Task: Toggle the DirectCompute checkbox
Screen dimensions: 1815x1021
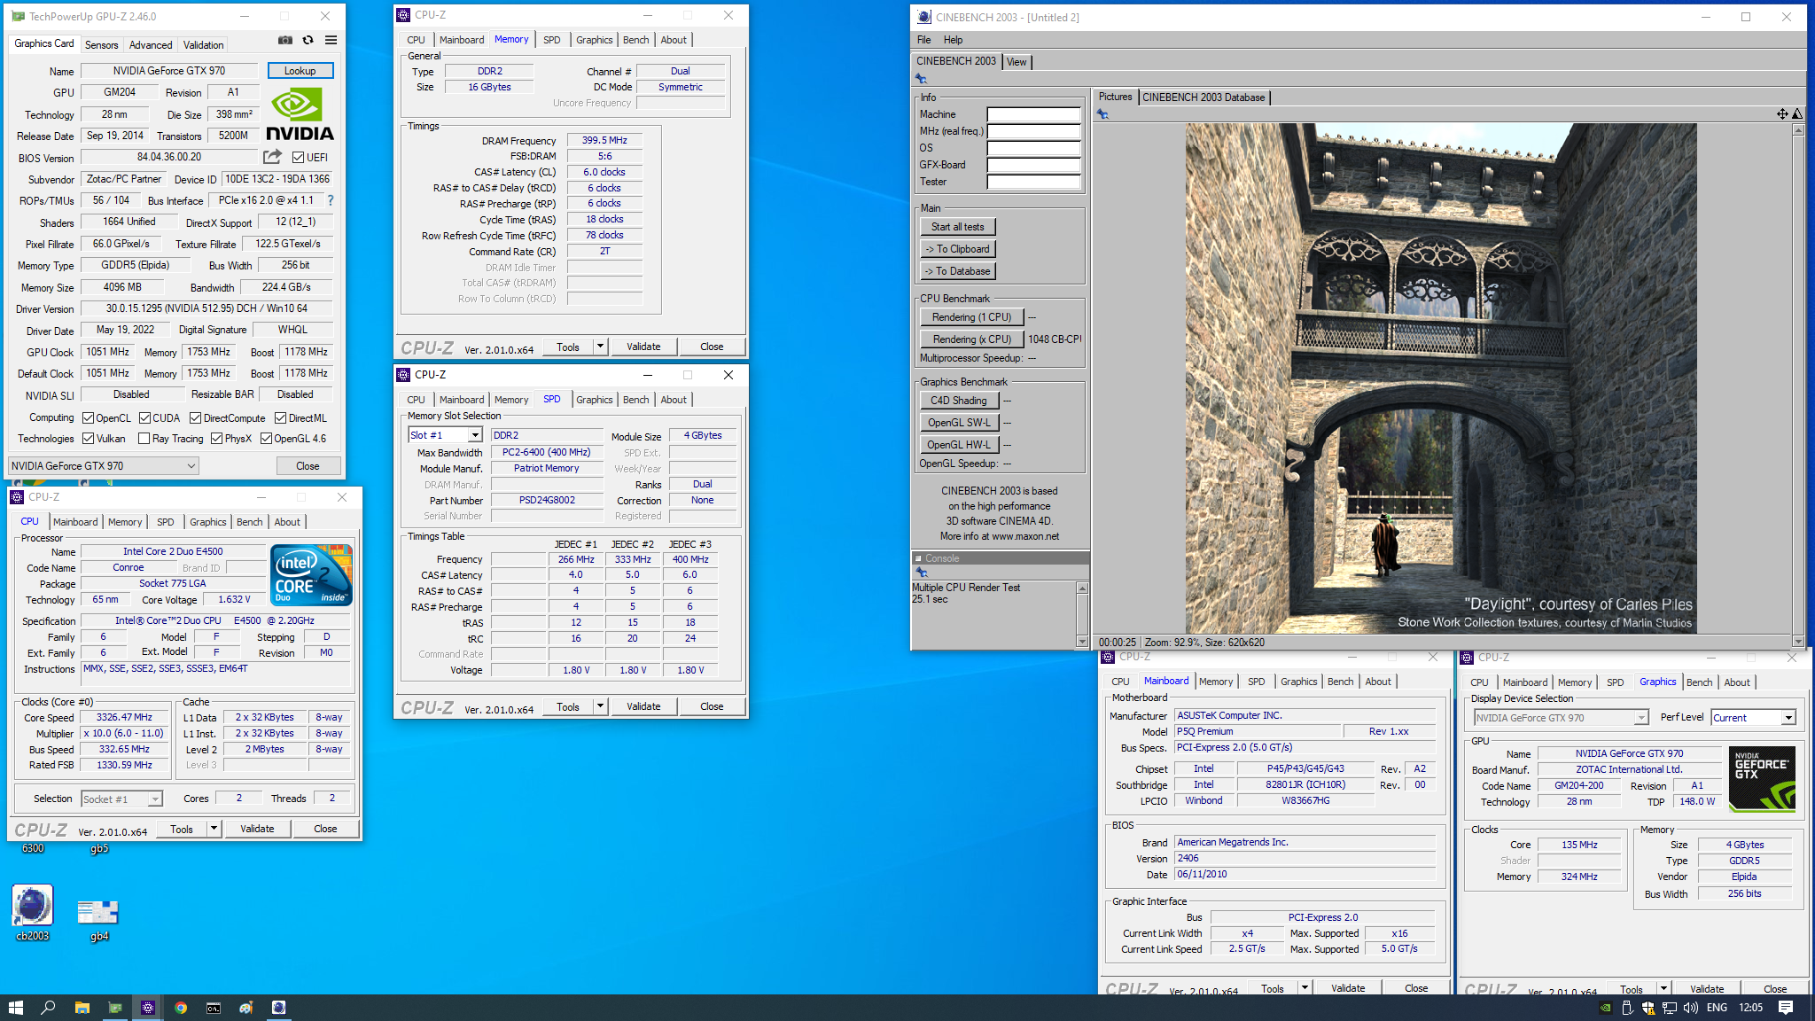Action: click(x=196, y=418)
